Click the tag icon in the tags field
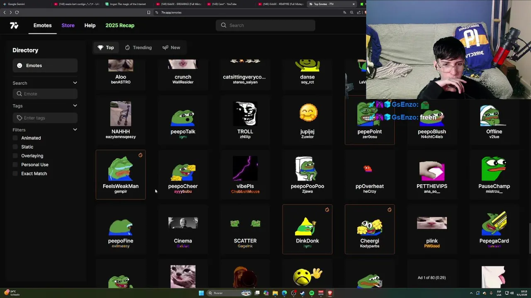 click(x=19, y=118)
